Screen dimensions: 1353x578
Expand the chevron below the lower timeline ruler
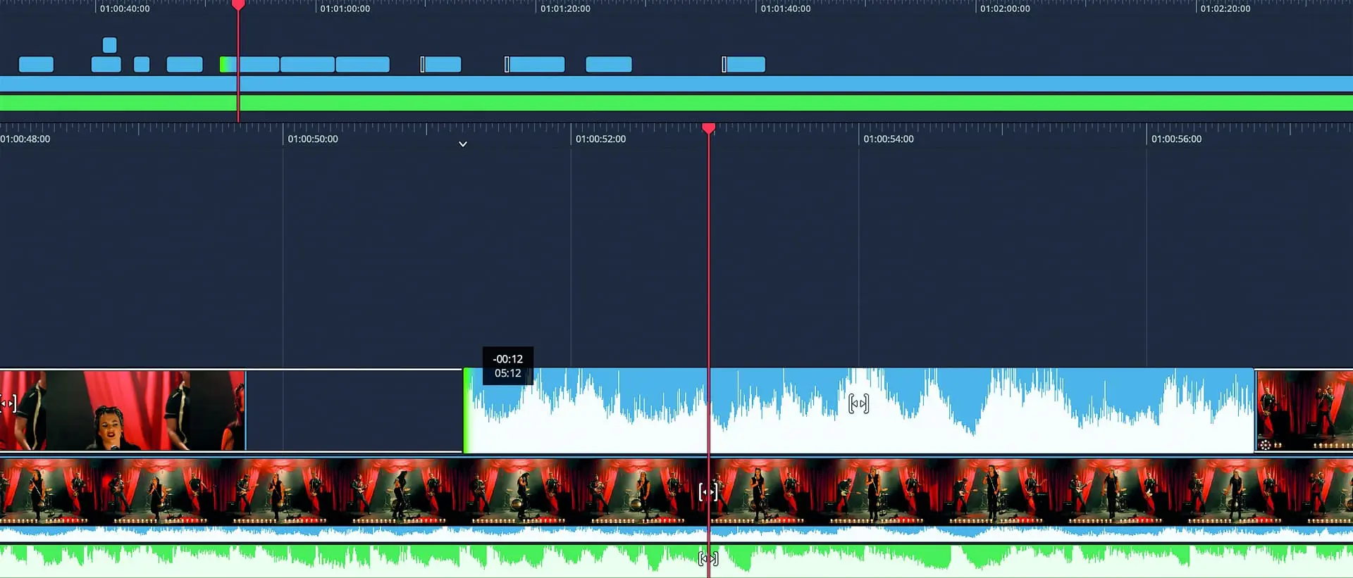point(463,144)
